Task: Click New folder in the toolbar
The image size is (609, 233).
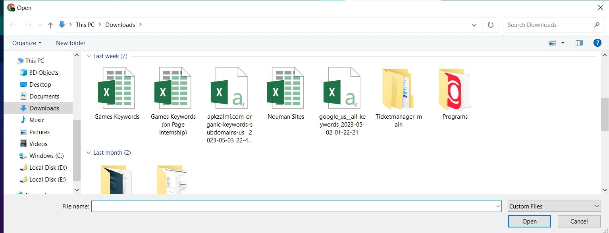Action: point(71,43)
